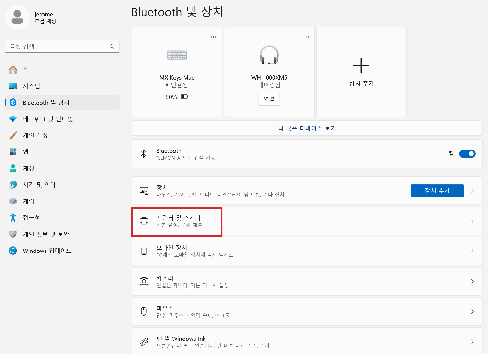Click the 앱 apps icon

[13, 152]
